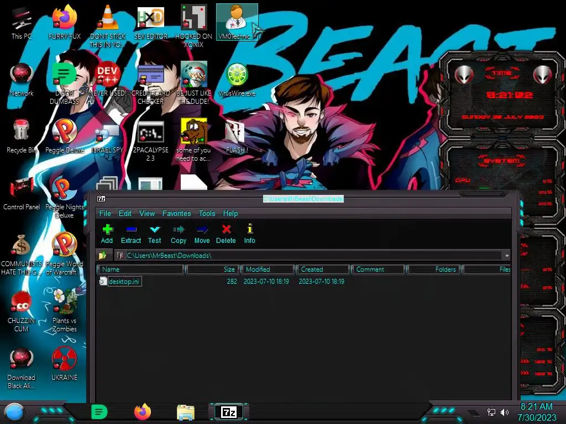Viewport: 566px width, 424px height.
Task: Select the This PC desktop icon
Action: (22, 23)
